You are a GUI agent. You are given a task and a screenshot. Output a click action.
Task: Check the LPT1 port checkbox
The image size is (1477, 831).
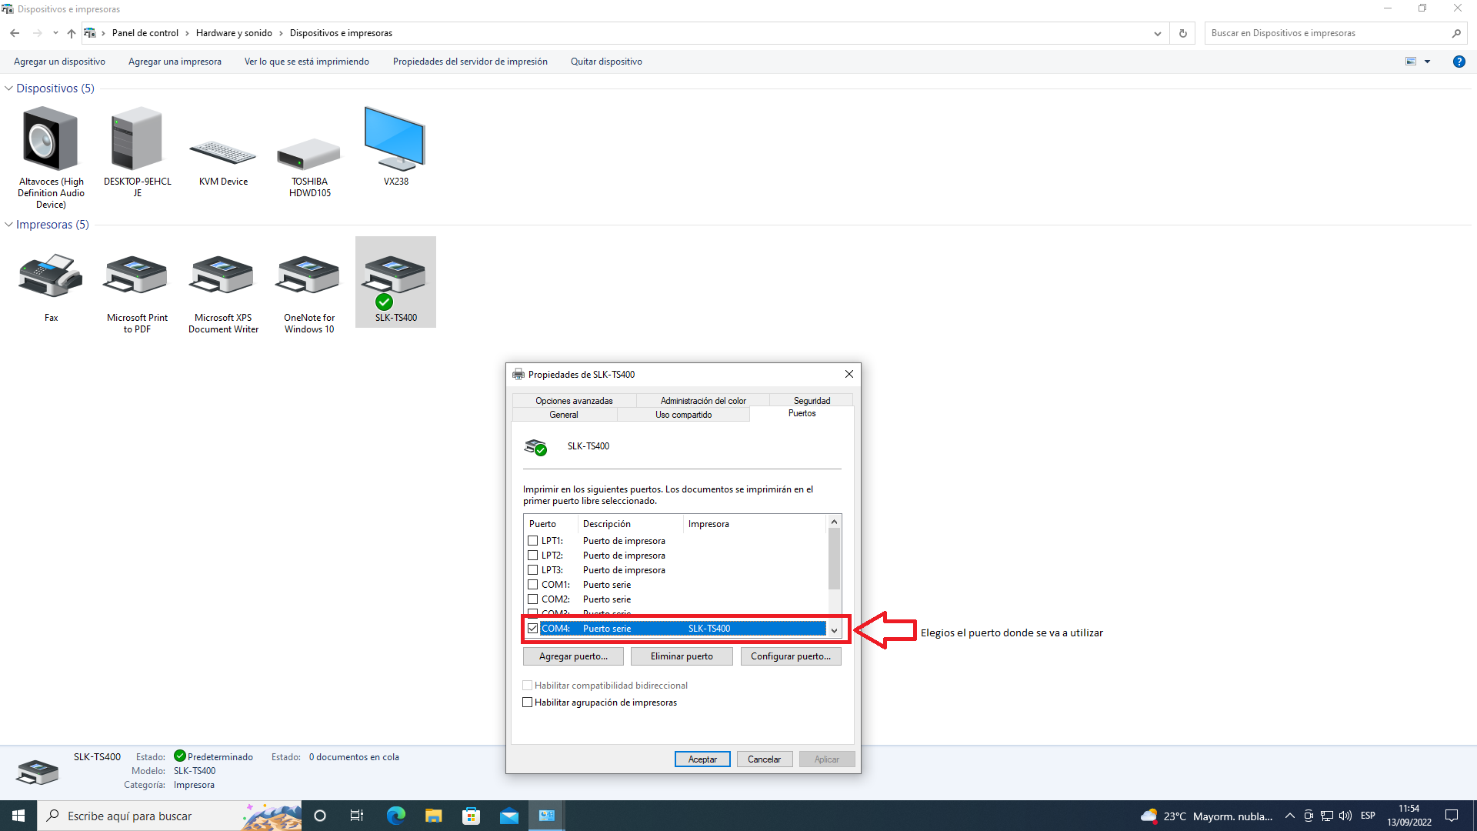(x=532, y=541)
